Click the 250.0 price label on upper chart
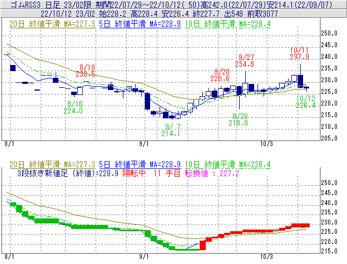347x264 pixels. tap(329, 33)
